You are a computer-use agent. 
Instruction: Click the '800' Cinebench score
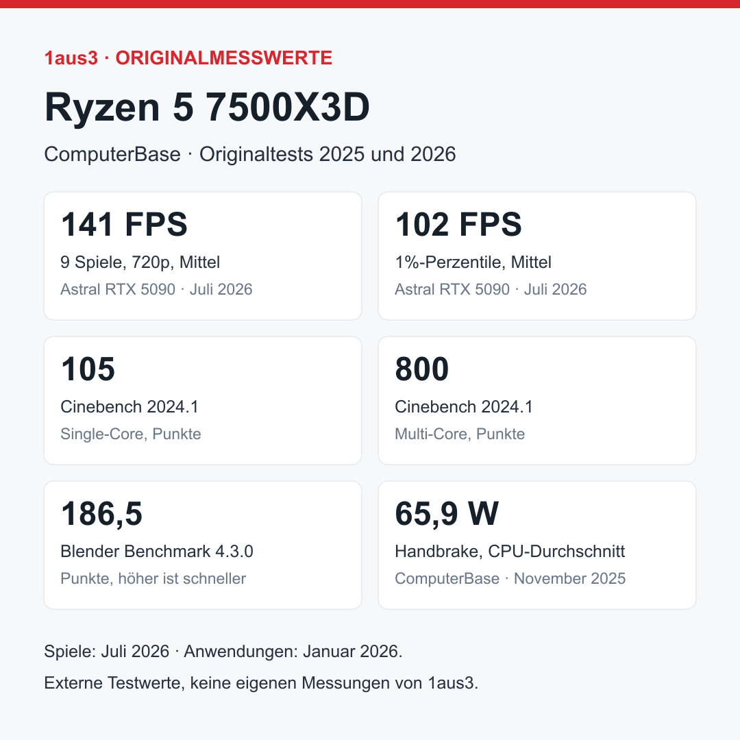[422, 369]
